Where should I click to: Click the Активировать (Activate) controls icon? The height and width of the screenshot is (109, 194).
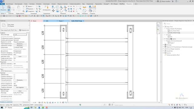[x=46, y=8]
